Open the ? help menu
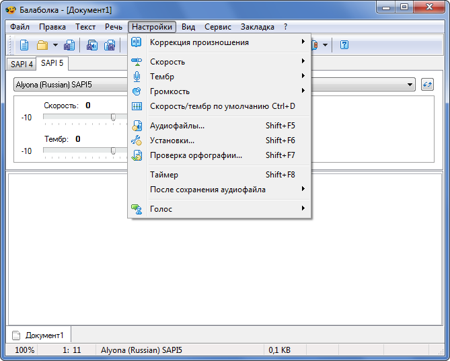Viewport: 450px width, 361px height. (285, 27)
